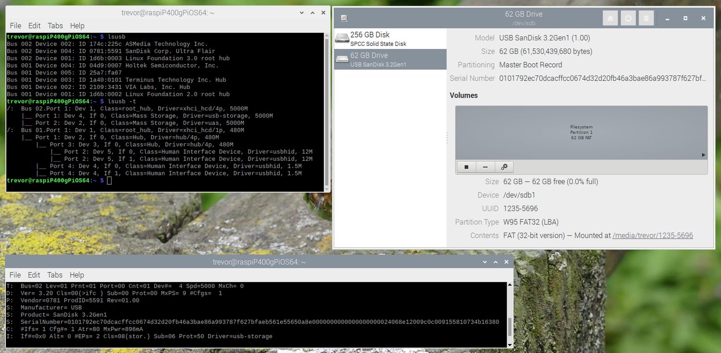The image size is (721, 353).
Task: Click the small play arrow on the volume block
Action: (704, 155)
